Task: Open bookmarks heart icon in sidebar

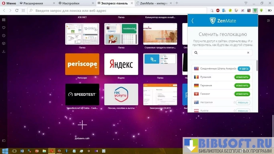Action: 4,27
